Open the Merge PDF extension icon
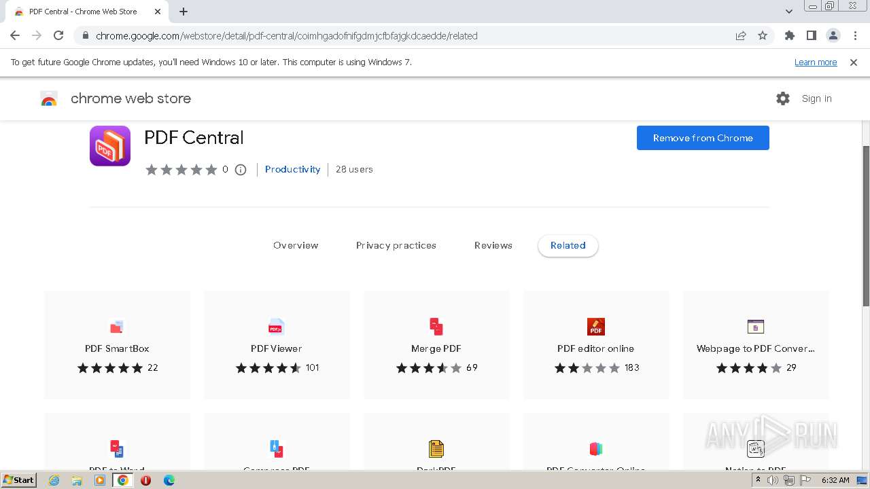 coord(436,327)
